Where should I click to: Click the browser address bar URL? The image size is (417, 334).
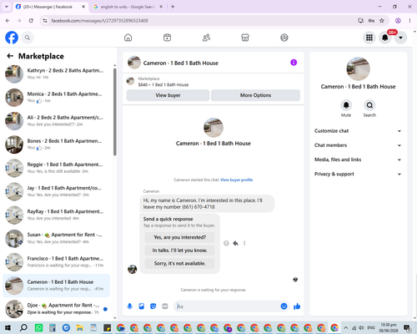point(99,21)
